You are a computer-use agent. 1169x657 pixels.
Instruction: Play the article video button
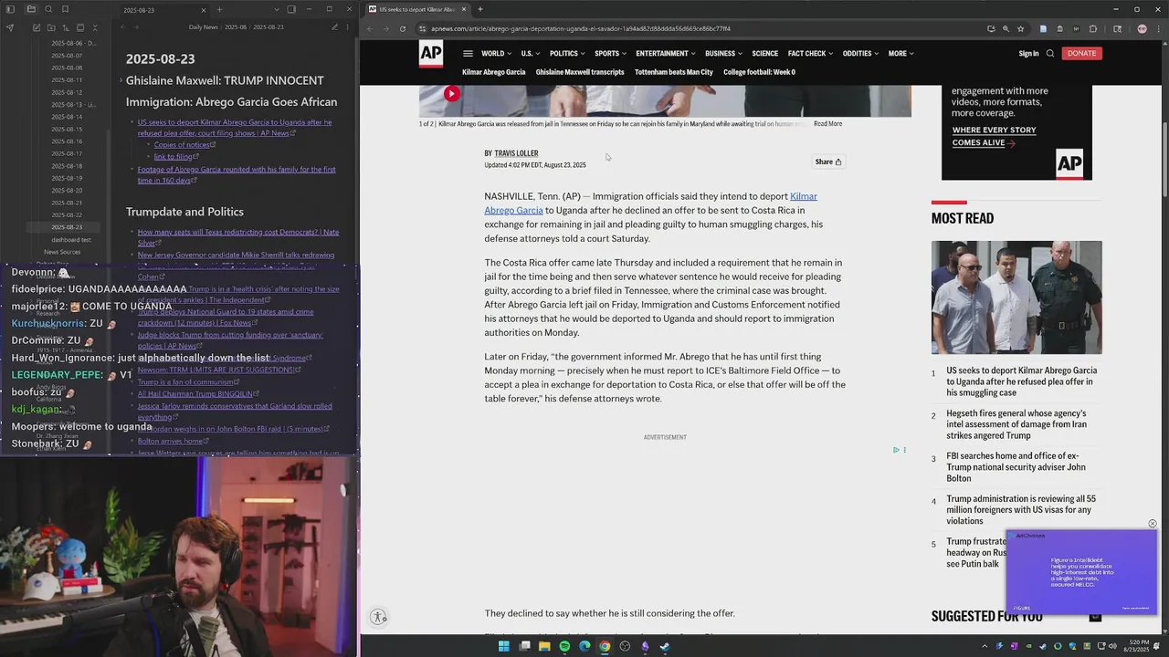(451, 93)
